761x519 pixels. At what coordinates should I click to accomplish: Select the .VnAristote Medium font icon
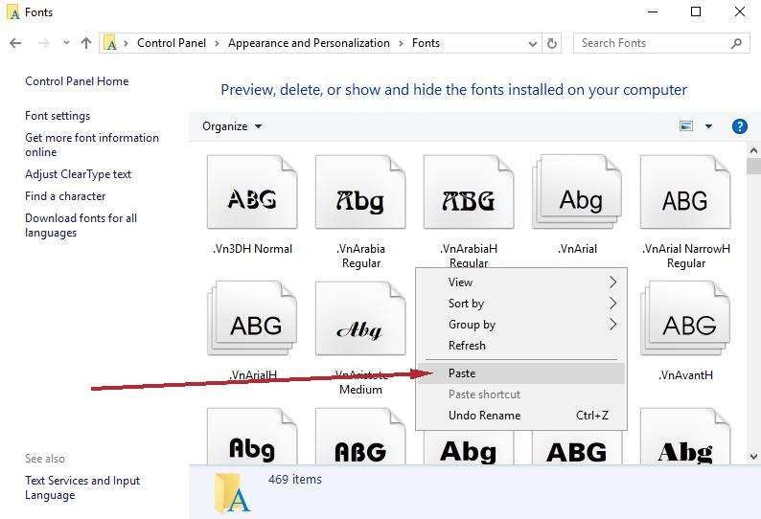pos(360,318)
